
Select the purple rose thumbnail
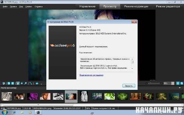pyautogui.click(x=33, y=97)
